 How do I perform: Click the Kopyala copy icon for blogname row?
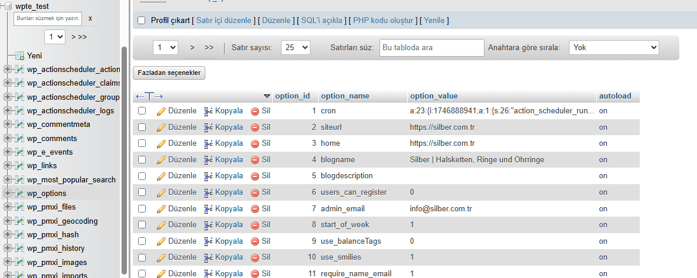click(208, 160)
